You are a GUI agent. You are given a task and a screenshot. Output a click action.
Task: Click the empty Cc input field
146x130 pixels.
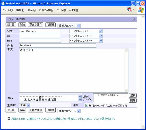[40, 36]
